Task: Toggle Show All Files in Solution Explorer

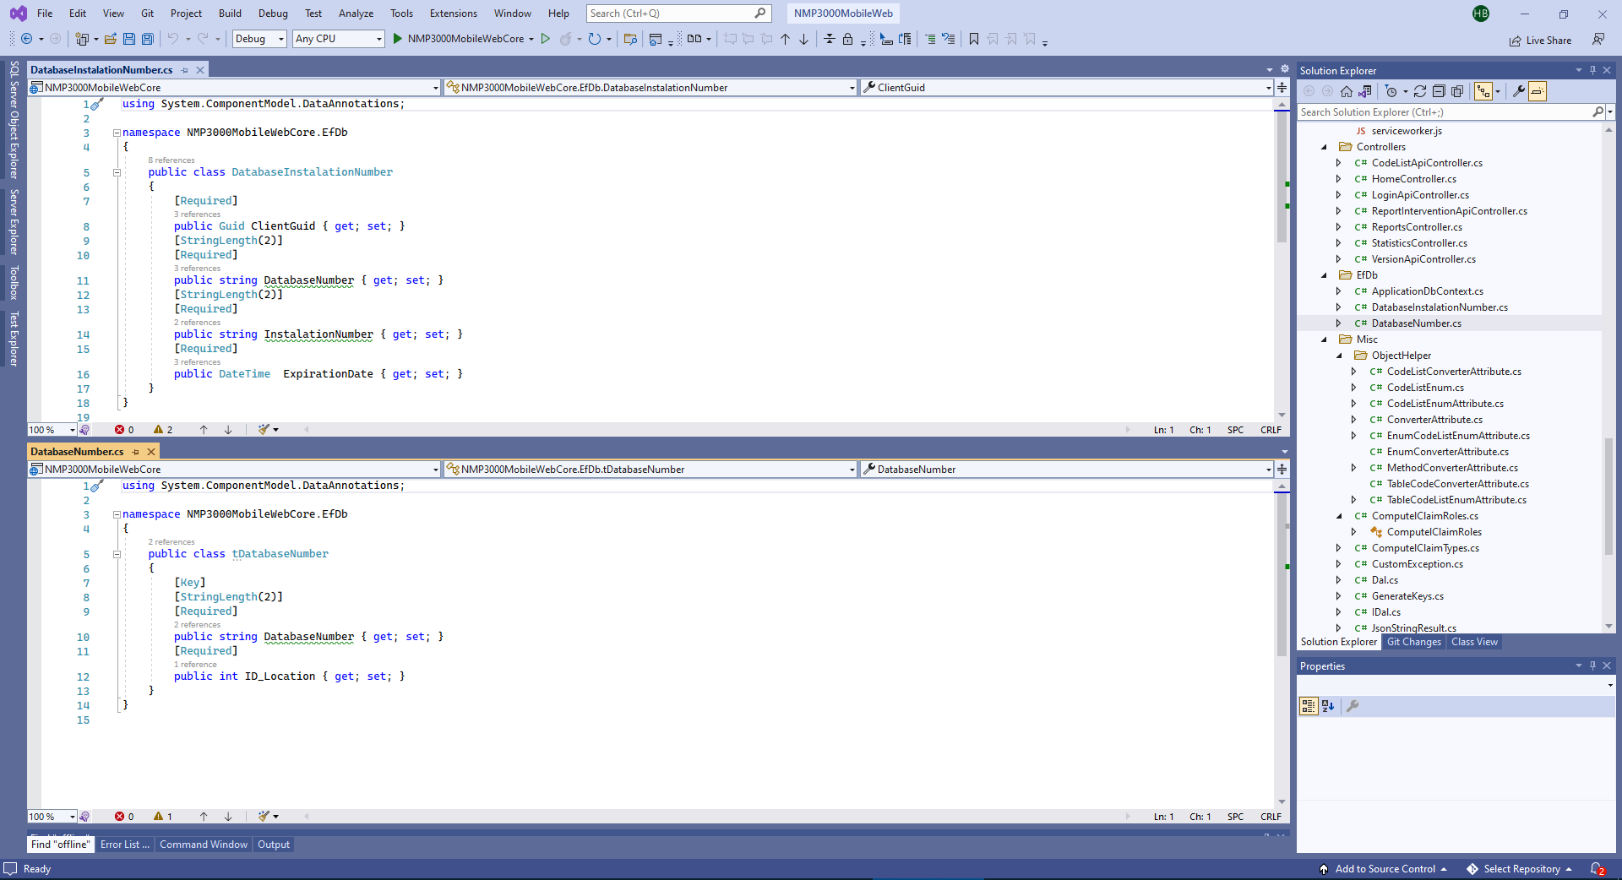Action: 1457,91
